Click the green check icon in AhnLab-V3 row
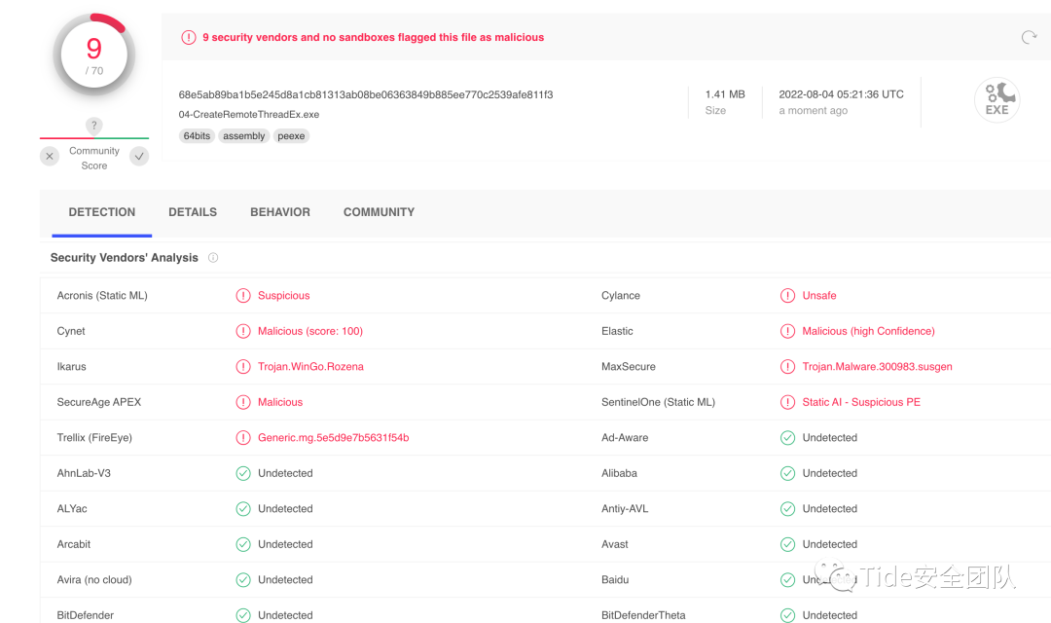Viewport: 1051px width, 623px height. coord(243,473)
